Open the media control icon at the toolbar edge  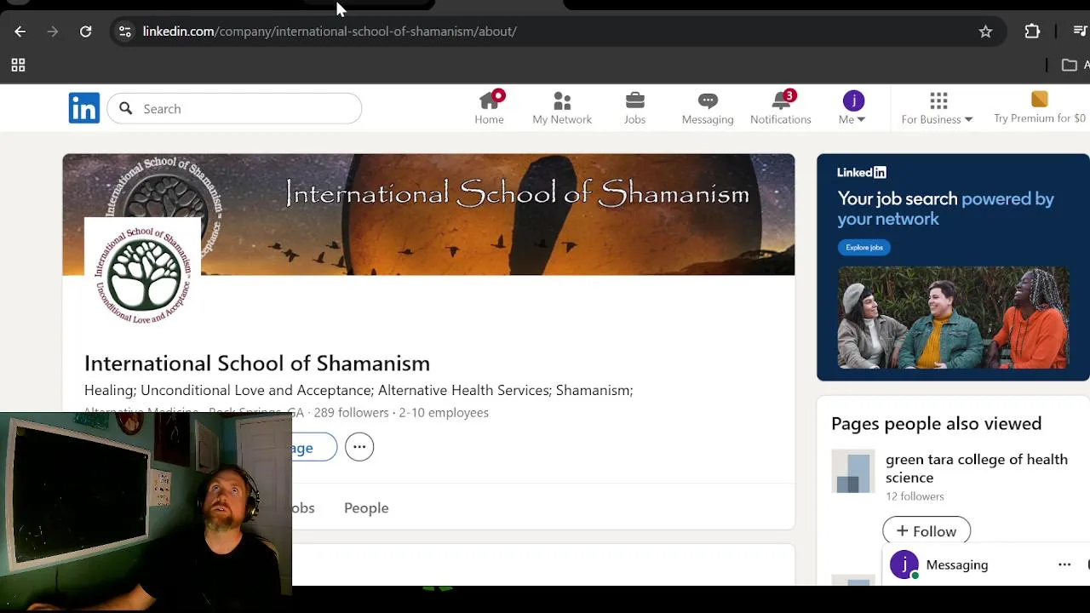click(1080, 32)
